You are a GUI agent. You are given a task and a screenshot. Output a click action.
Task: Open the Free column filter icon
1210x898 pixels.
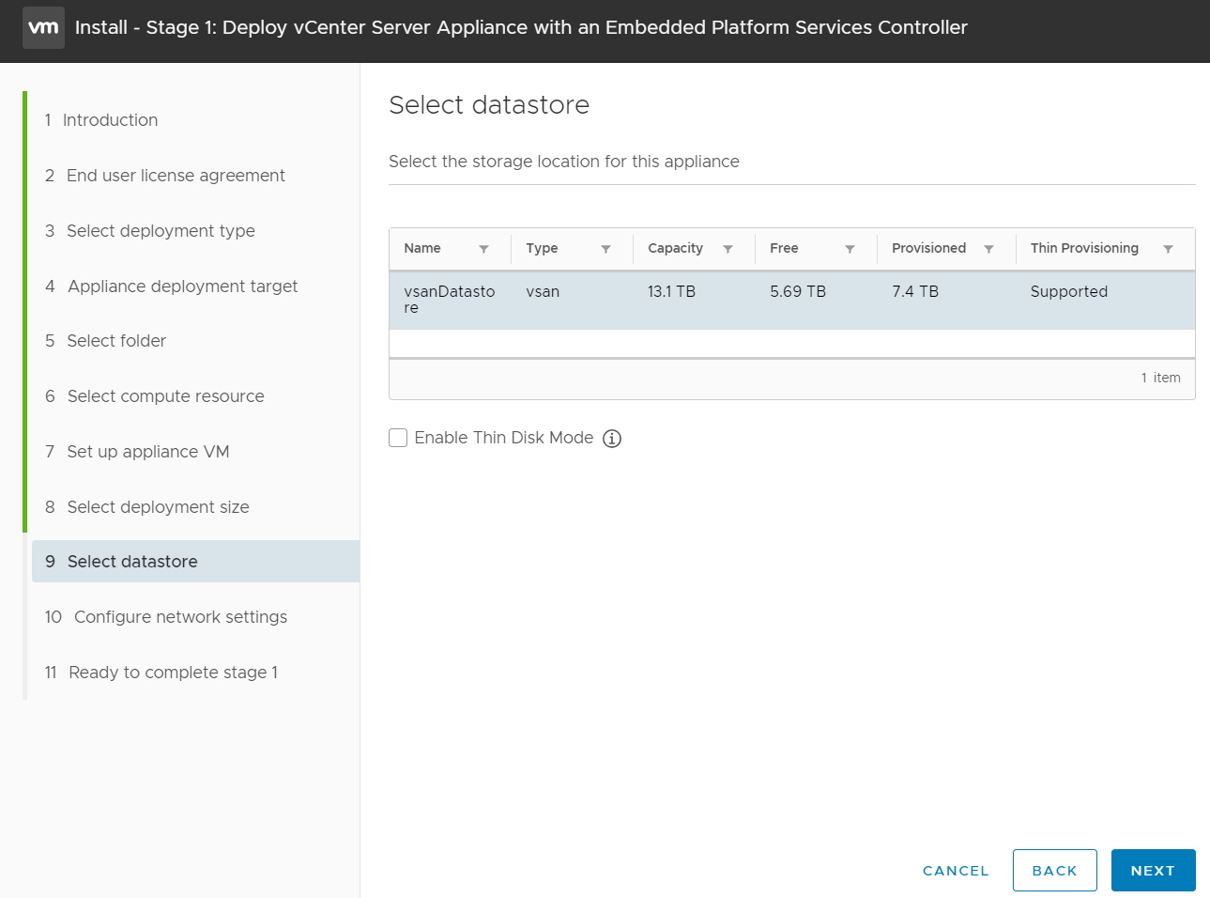(850, 249)
